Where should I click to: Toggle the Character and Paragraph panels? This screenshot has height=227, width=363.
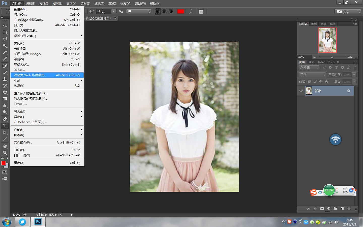tap(201, 12)
